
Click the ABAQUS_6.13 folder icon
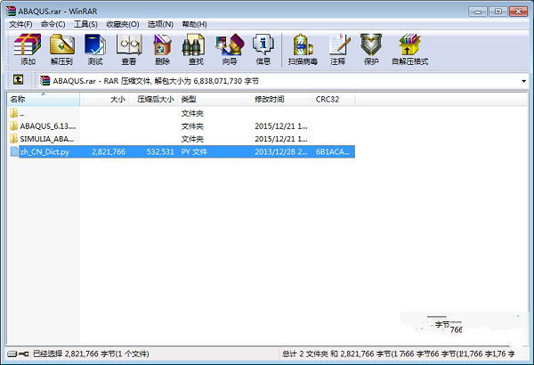pos(13,126)
